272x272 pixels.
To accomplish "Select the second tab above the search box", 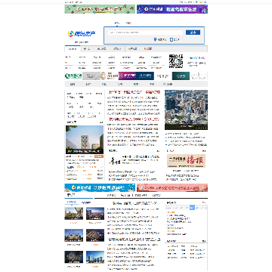I will point(128,23).
